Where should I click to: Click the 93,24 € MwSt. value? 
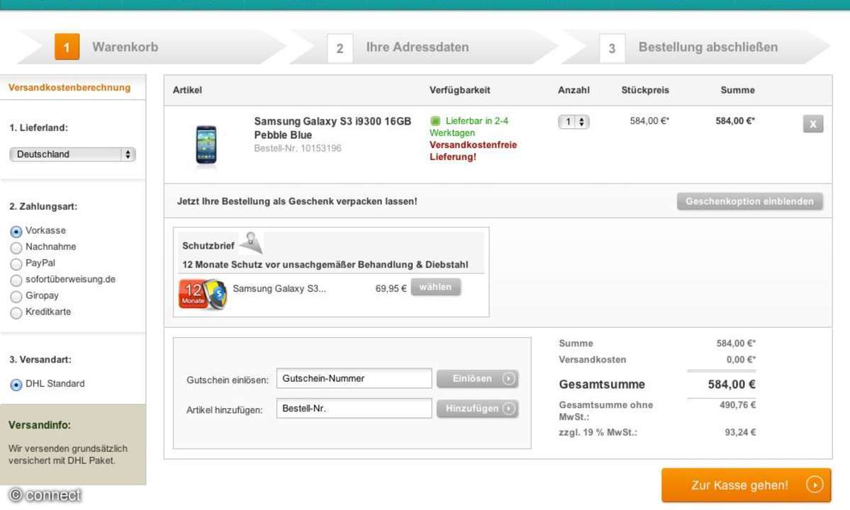740,432
